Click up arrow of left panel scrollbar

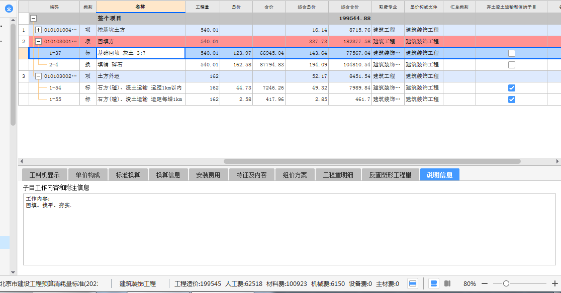13,21
